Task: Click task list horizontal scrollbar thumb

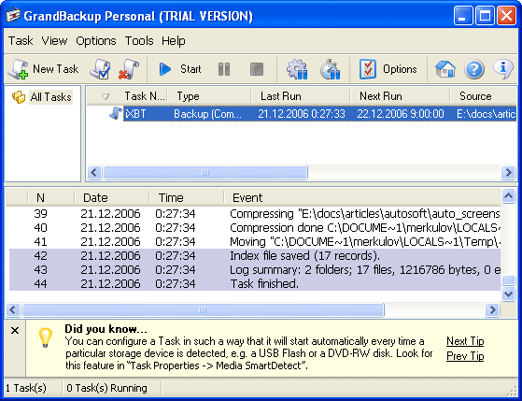Action: click(x=205, y=172)
